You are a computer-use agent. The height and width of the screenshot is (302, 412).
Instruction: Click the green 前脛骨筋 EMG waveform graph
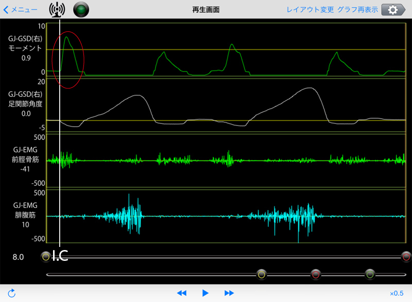[226, 161]
